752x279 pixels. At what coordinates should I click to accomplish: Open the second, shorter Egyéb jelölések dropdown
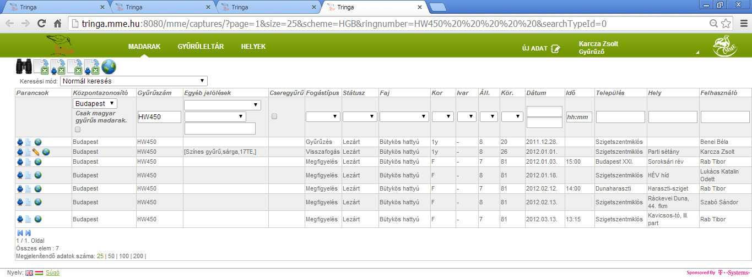[215, 116]
